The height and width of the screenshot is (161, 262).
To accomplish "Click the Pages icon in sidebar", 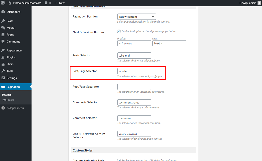I will (x=3, y=35).
